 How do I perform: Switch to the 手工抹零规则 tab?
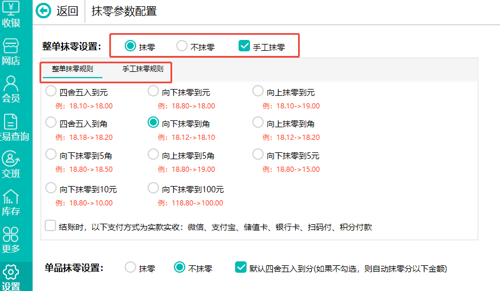(x=142, y=69)
